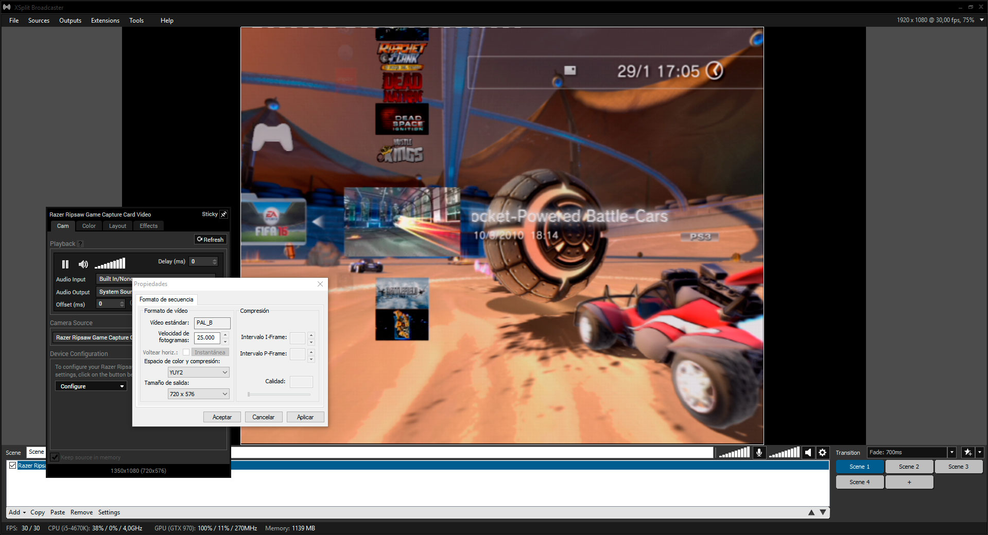Viewport: 988px width, 535px height.
Task: Click Copy in sources toolbar
Action: pos(38,512)
